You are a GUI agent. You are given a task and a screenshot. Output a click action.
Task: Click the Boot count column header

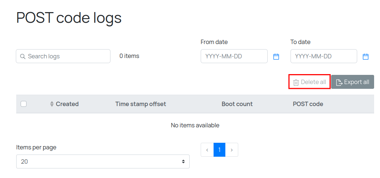point(237,104)
